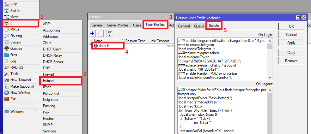This screenshot has width=311, height=134.
Task: Click the Windows menu icon in the sidebar
Action: coord(7,112)
